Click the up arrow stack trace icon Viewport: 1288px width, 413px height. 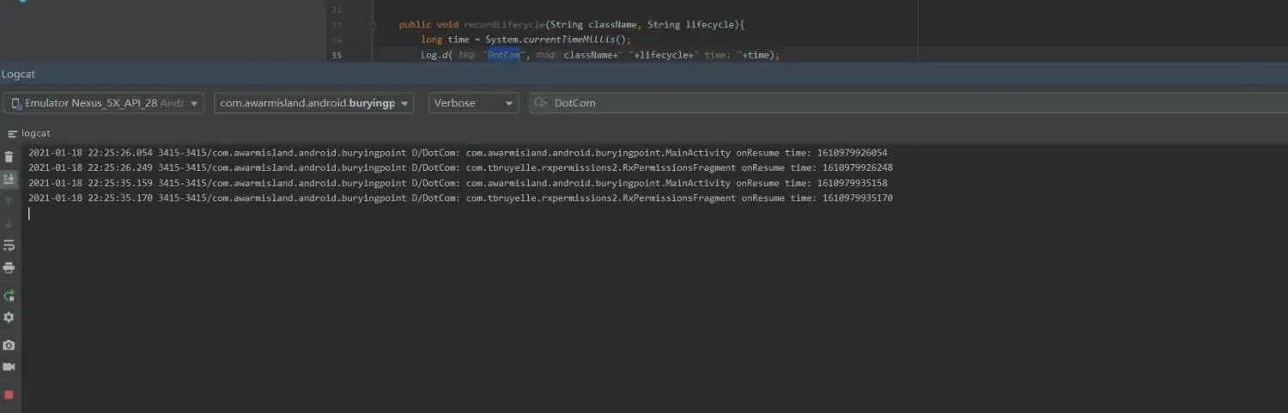(x=9, y=201)
